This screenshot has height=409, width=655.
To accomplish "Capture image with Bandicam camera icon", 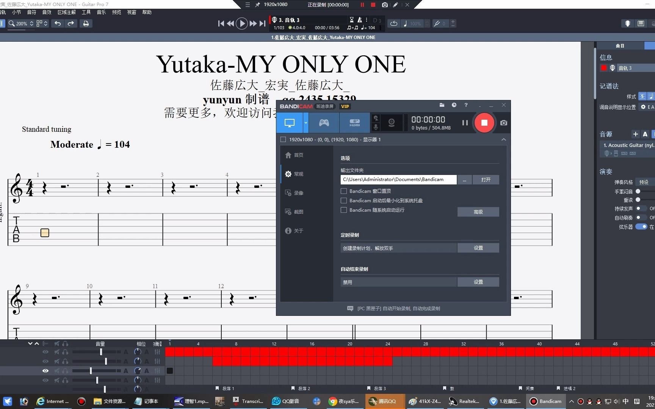I will (x=503, y=123).
